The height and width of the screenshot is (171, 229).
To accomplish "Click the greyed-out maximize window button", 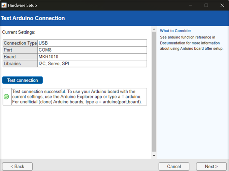I will click(x=206, y=5).
